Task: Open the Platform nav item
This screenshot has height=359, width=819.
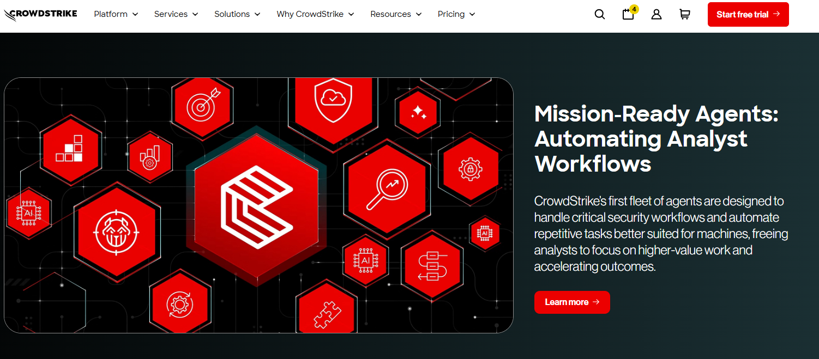Action: pos(111,14)
